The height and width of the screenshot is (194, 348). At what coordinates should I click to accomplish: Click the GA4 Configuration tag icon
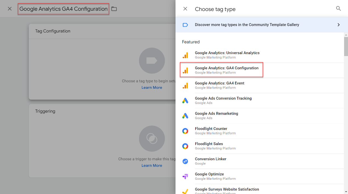(x=185, y=70)
